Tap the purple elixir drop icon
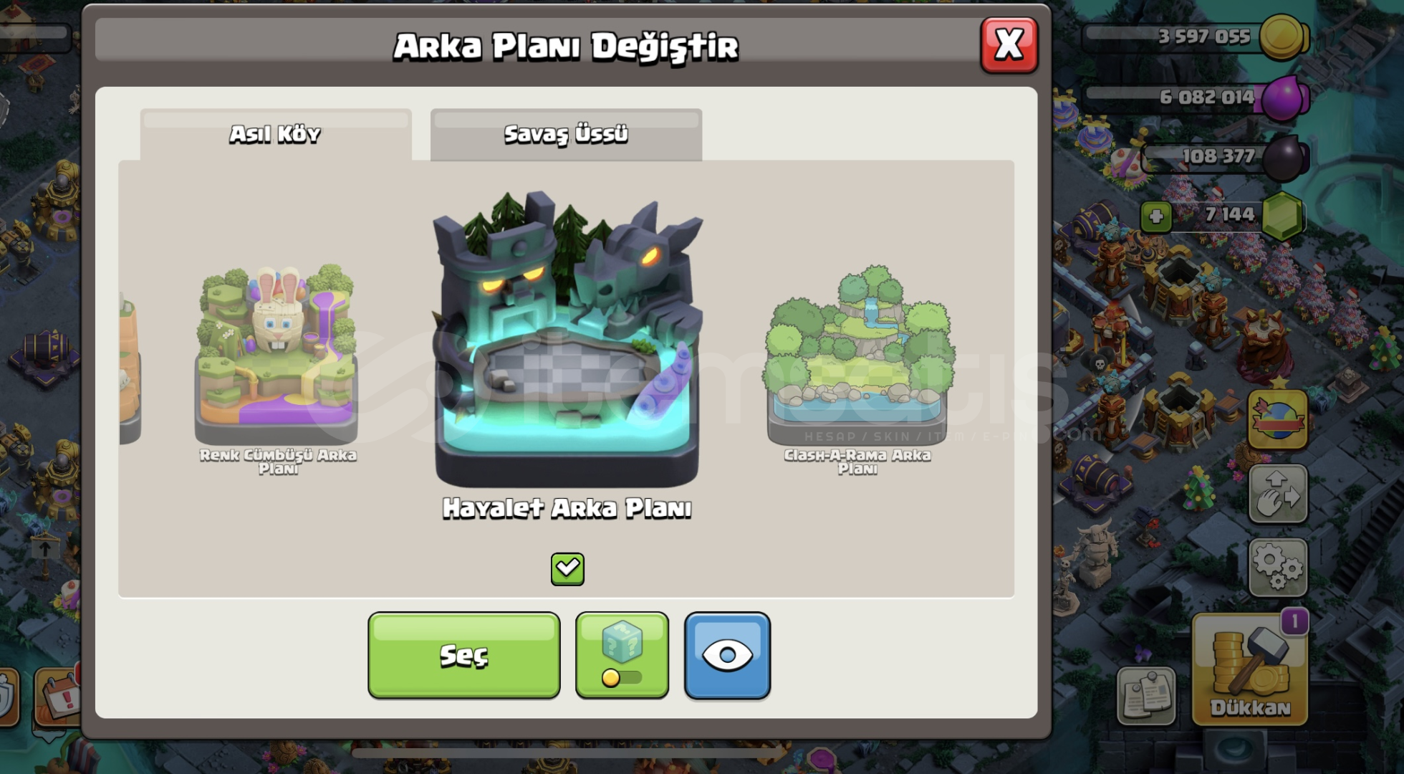Screen dimensions: 1404x774 point(1284,97)
